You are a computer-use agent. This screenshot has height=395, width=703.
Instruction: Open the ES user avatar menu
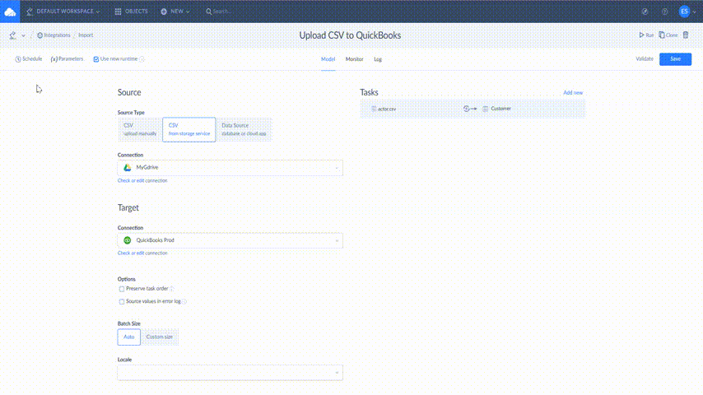684,12
